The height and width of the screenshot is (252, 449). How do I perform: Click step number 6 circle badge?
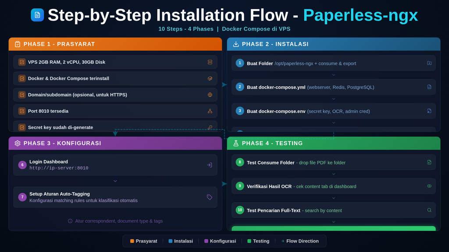point(22,165)
